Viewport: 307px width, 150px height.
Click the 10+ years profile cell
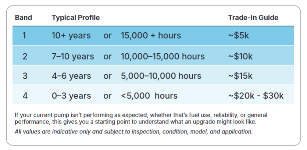pos(71,36)
